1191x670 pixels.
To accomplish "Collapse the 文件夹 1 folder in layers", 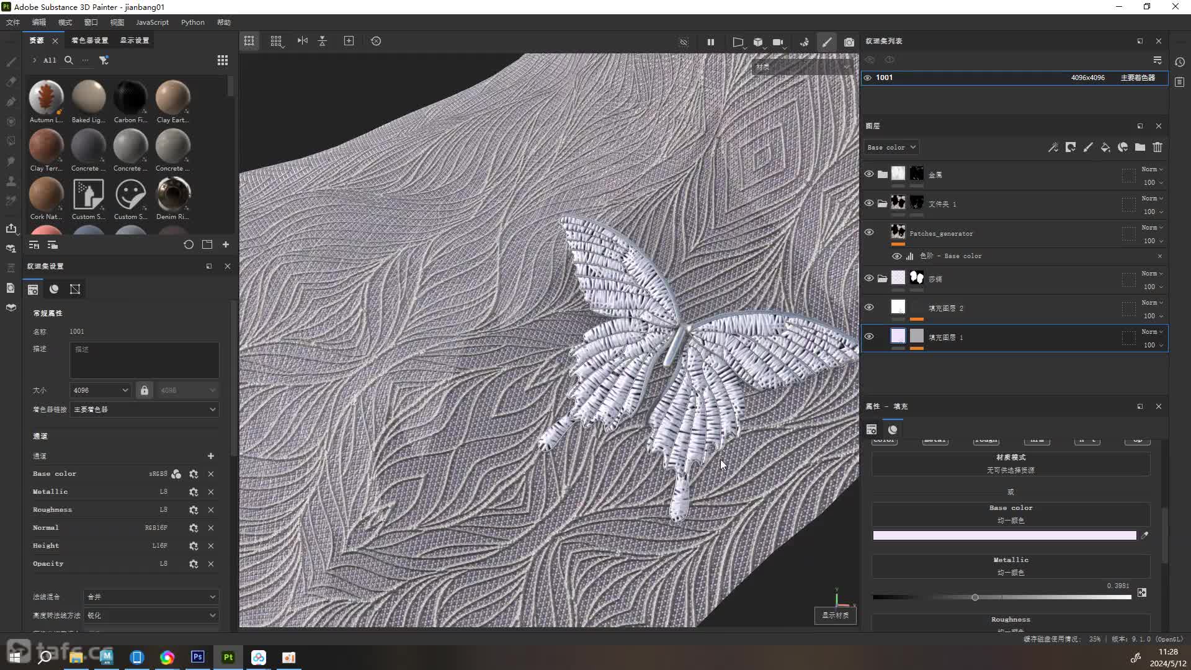I will pyautogui.click(x=882, y=203).
